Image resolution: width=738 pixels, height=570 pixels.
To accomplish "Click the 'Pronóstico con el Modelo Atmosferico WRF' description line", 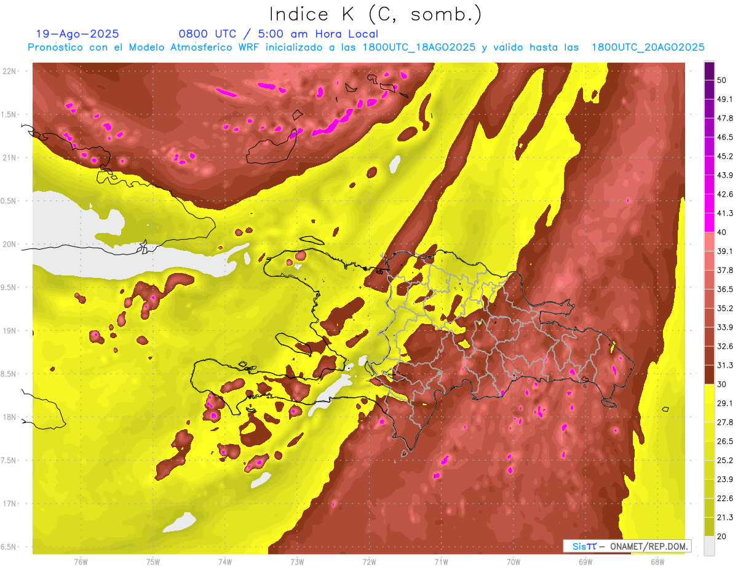I will pyautogui.click(x=367, y=47).
